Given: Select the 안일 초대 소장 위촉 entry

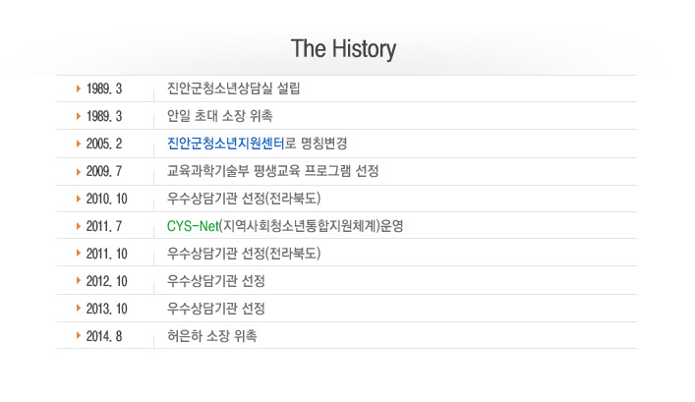Looking at the screenshot, I should [x=220, y=116].
